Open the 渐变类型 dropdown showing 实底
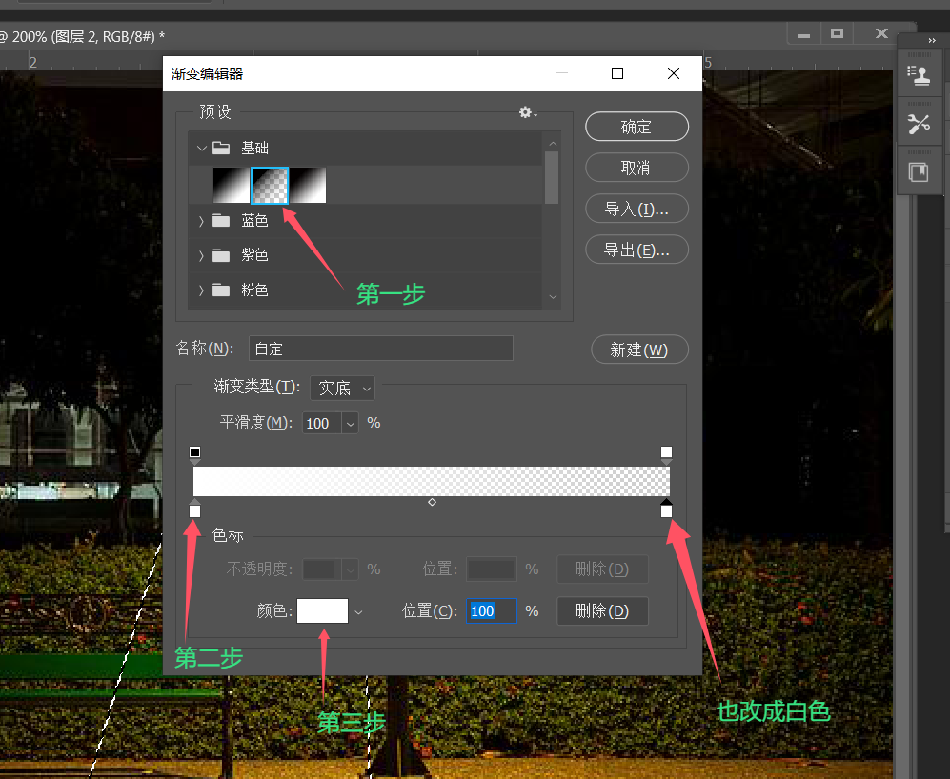 pyautogui.click(x=342, y=388)
